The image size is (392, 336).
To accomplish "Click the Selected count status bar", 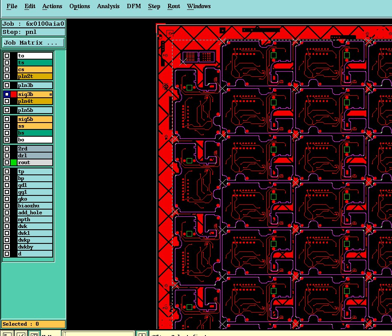I will point(33,324).
